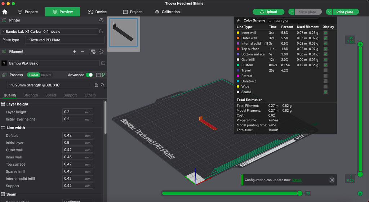Open filament settings gear icon
This screenshot has width=369, height=202.
101,51
